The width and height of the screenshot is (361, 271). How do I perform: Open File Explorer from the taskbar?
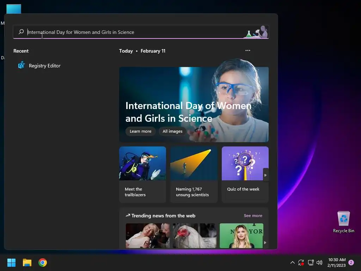tap(27, 263)
